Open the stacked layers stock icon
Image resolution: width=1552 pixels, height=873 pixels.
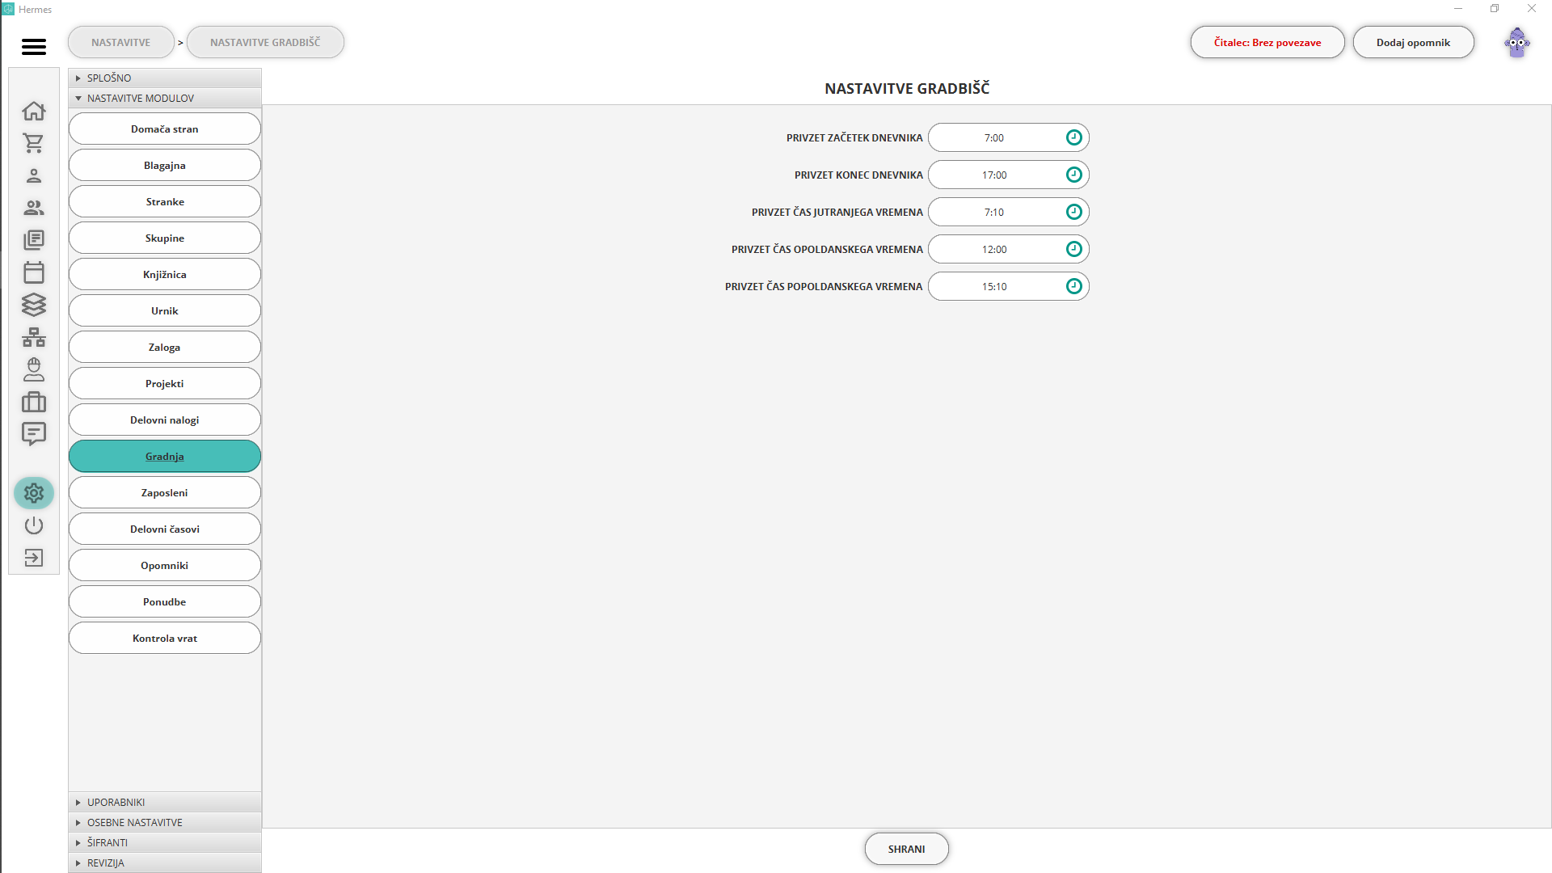click(34, 305)
